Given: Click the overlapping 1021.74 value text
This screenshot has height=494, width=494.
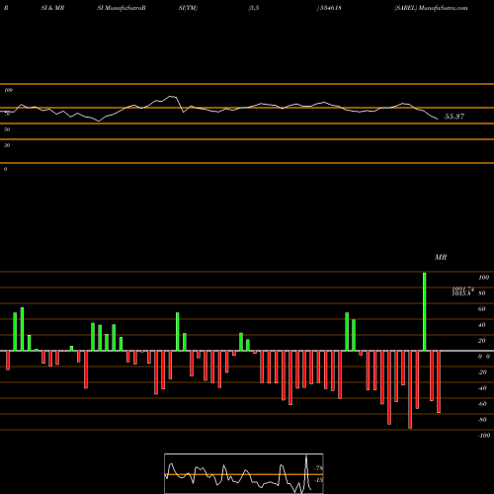Looking at the screenshot, I should click(x=462, y=289).
